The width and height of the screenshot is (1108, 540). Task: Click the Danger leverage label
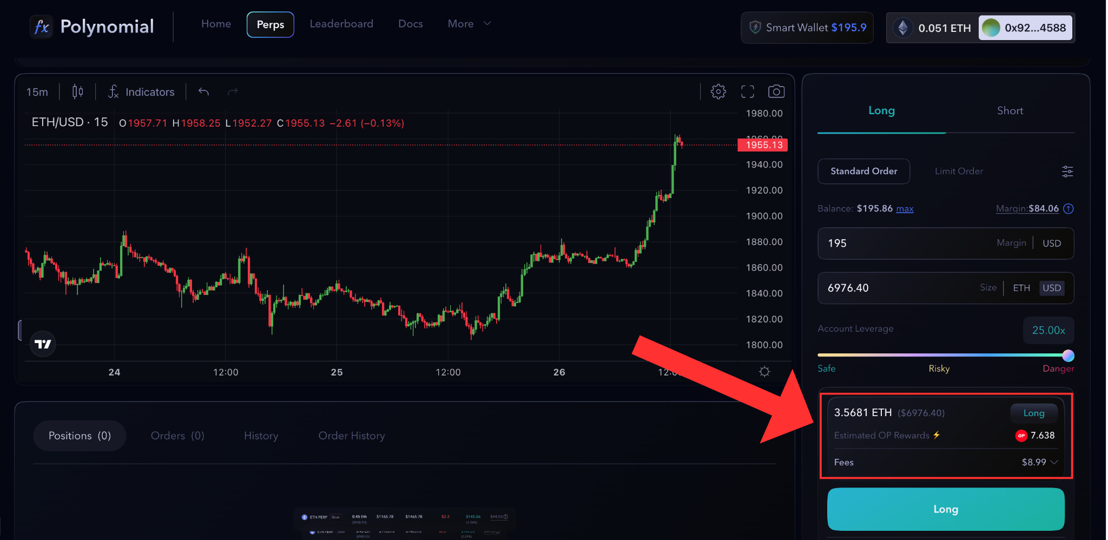coord(1058,368)
